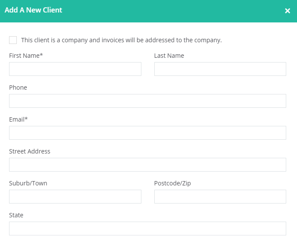Click the company invoices checkbox label text
The width and height of the screenshot is (297, 238).
coord(121,40)
